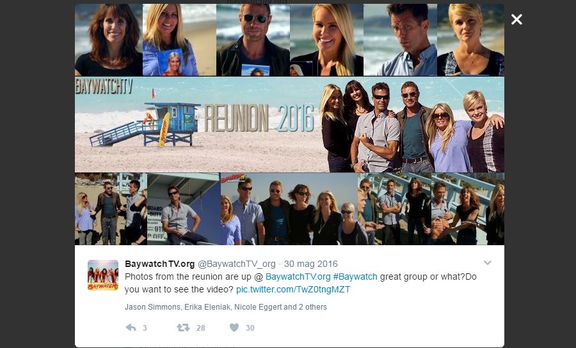Click the blue lifeguard tower in the banner

(145, 125)
